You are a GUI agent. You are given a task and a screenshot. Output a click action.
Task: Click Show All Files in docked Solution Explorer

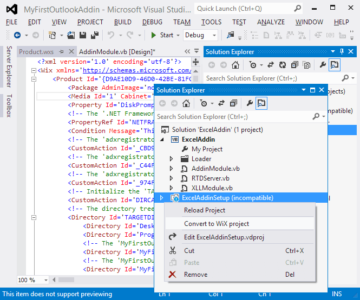[306, 65]
